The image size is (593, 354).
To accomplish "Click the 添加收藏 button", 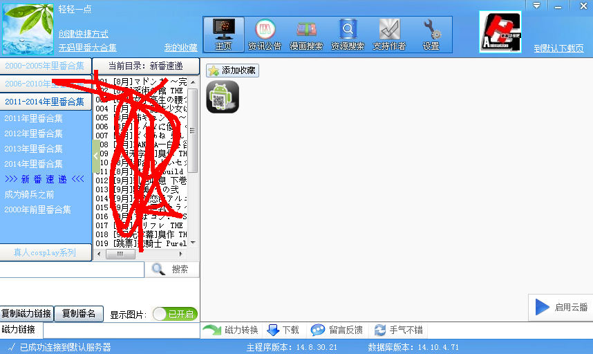I will pyautogui.click(x=232, y=71).
